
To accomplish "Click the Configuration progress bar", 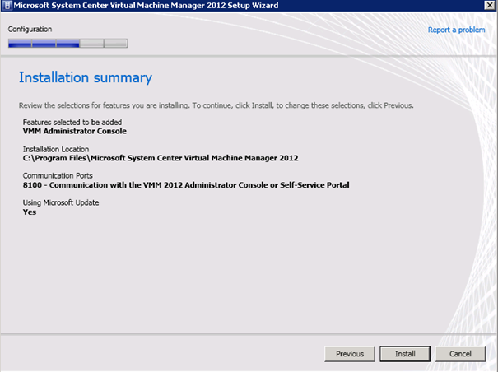I will [x=67, y=43].
